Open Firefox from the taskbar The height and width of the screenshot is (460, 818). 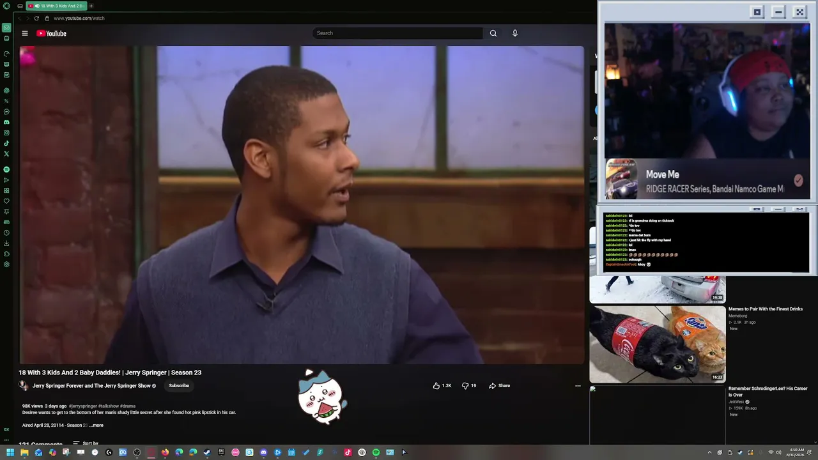[165, 452]
